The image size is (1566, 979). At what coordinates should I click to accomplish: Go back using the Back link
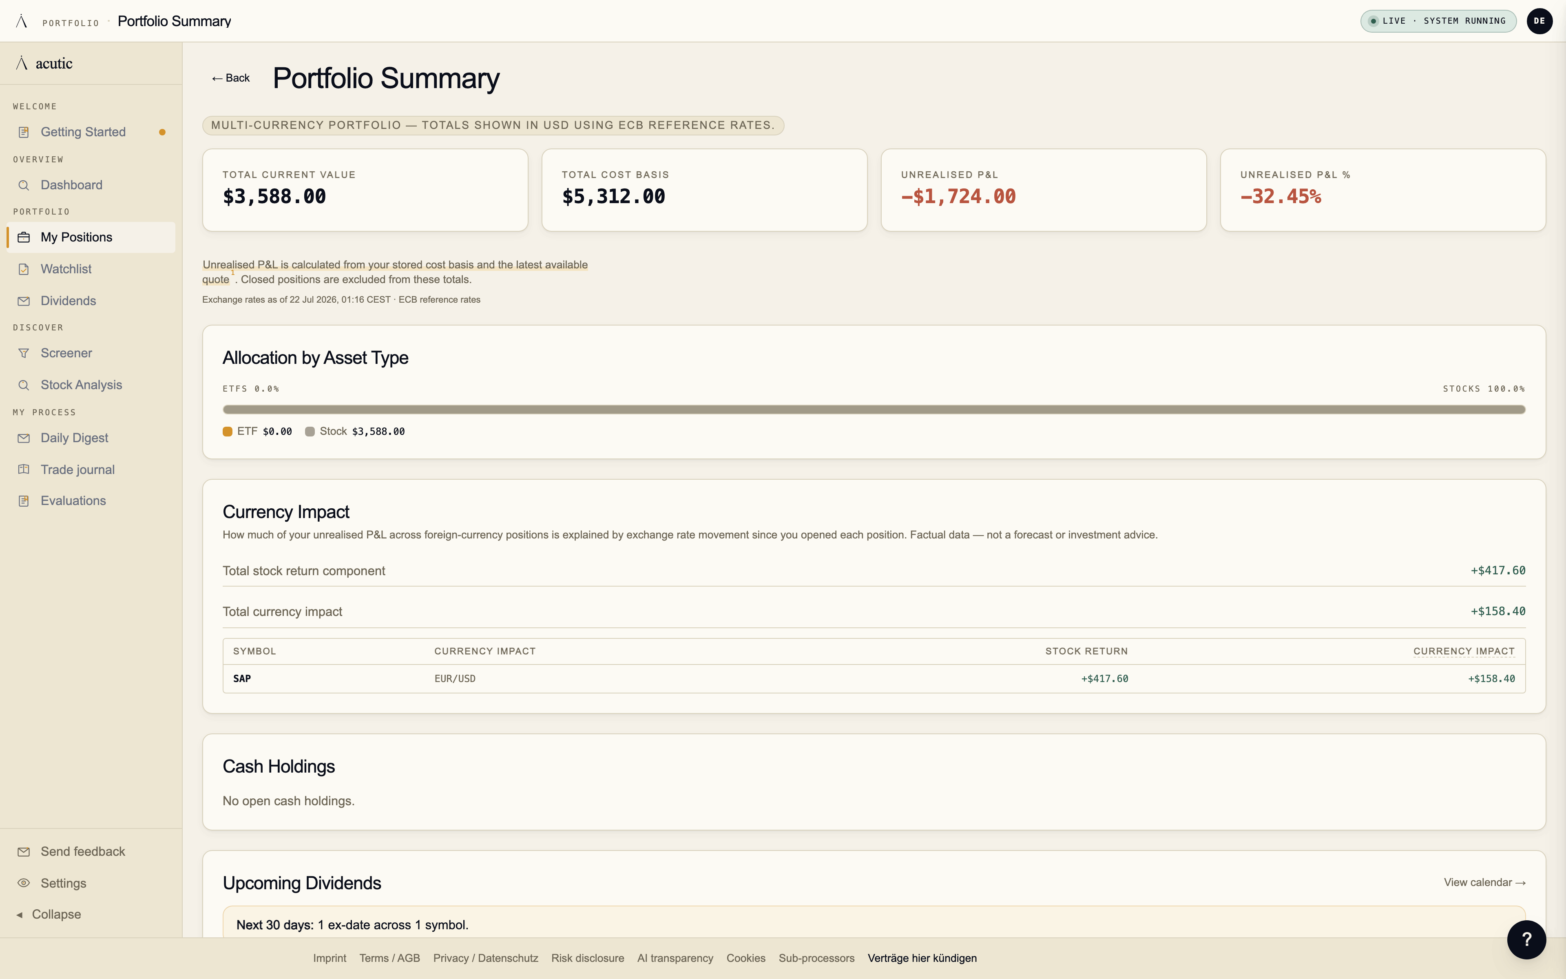pos(230,78)
